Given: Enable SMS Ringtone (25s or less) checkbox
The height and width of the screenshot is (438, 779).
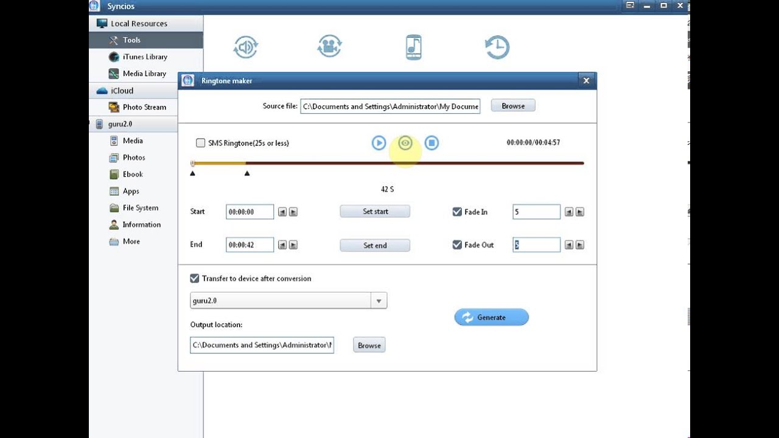Looking at the screenshot, I should click(200, 143).
